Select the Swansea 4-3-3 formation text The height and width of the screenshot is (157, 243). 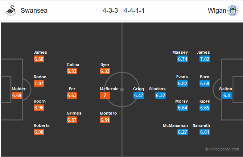[x=110, y=11]
